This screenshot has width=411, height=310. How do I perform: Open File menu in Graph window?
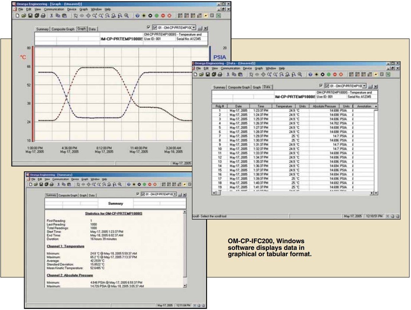pyautogui.click(x=21, y=9)
